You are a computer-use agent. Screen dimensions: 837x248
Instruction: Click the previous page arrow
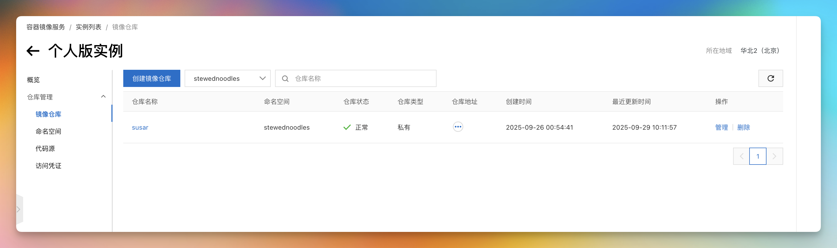741,156
